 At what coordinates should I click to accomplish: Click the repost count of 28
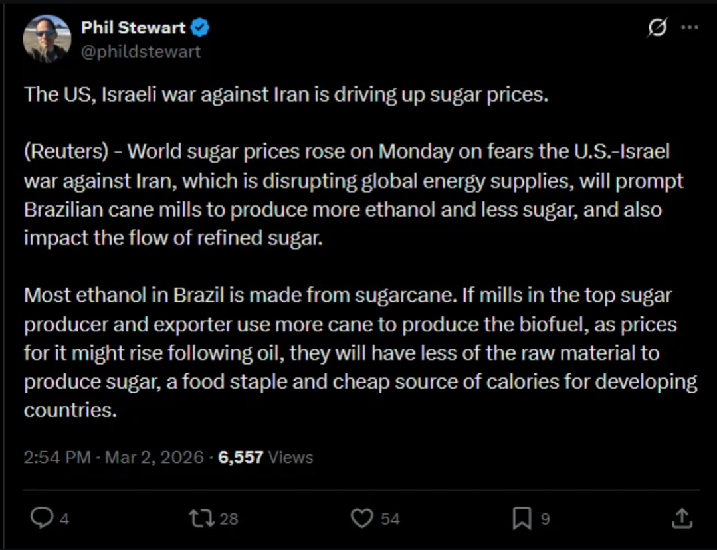click(x=229, y=519)
